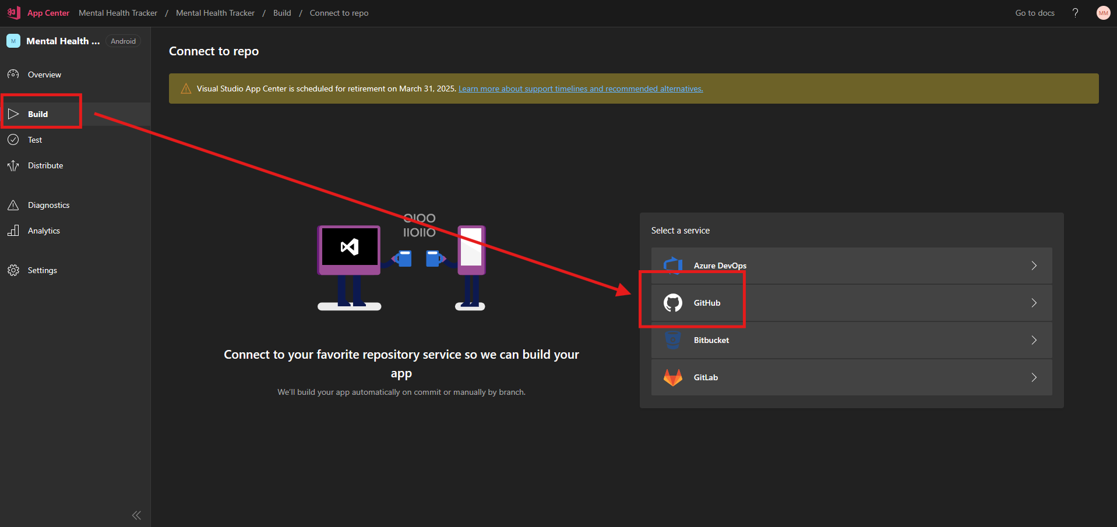
Task: Click the Connect to repo page heading
Action: [x=214, y=51]
